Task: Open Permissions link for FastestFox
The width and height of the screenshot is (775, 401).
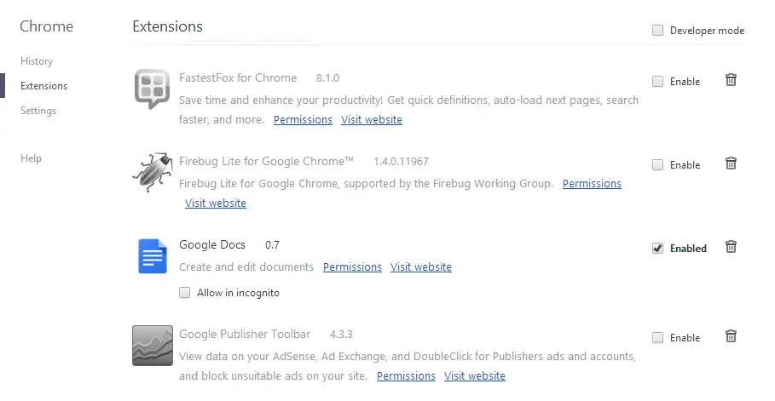Action: pyautogui.click(x=303, y=119)
